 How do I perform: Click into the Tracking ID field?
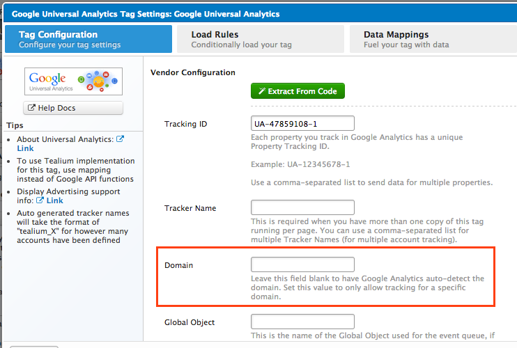click(302, 123)
